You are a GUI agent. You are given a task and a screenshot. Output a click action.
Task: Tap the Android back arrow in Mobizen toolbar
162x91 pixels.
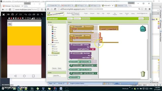[26, 14]
